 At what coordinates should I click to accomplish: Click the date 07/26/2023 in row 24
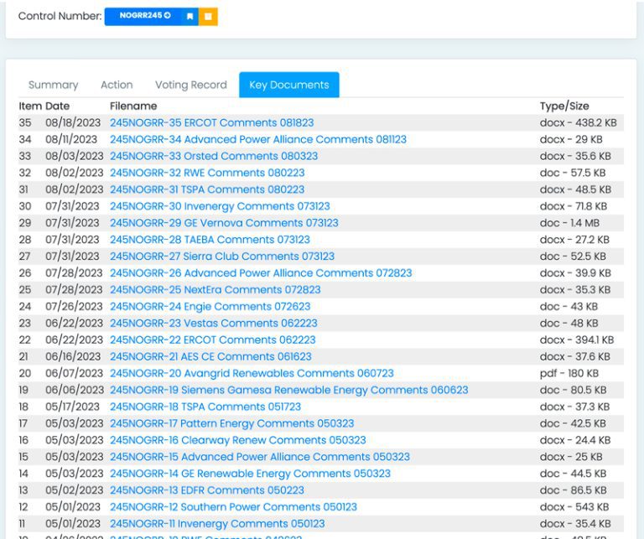pyautogui.click(x=74, y=307)
